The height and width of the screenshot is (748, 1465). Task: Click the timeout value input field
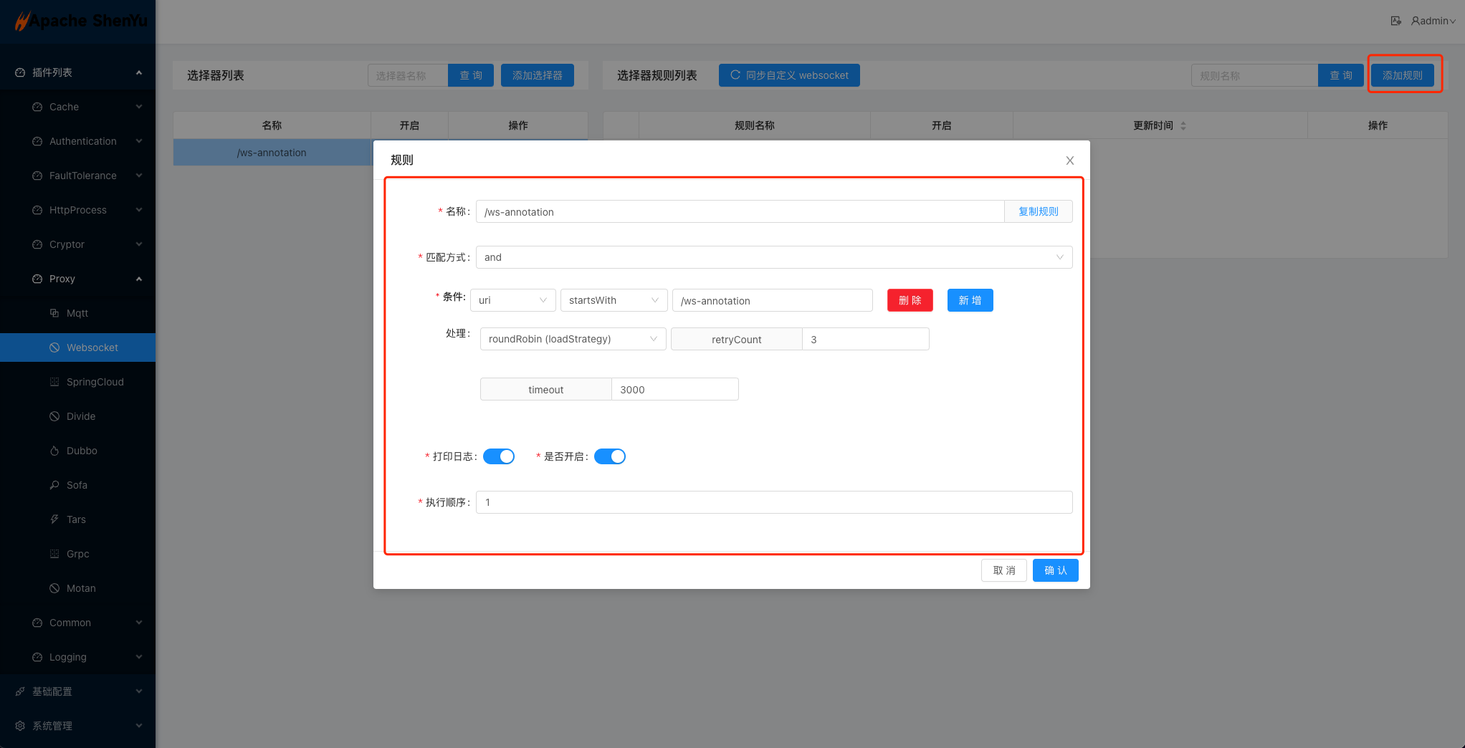click(x=674, y=390)
